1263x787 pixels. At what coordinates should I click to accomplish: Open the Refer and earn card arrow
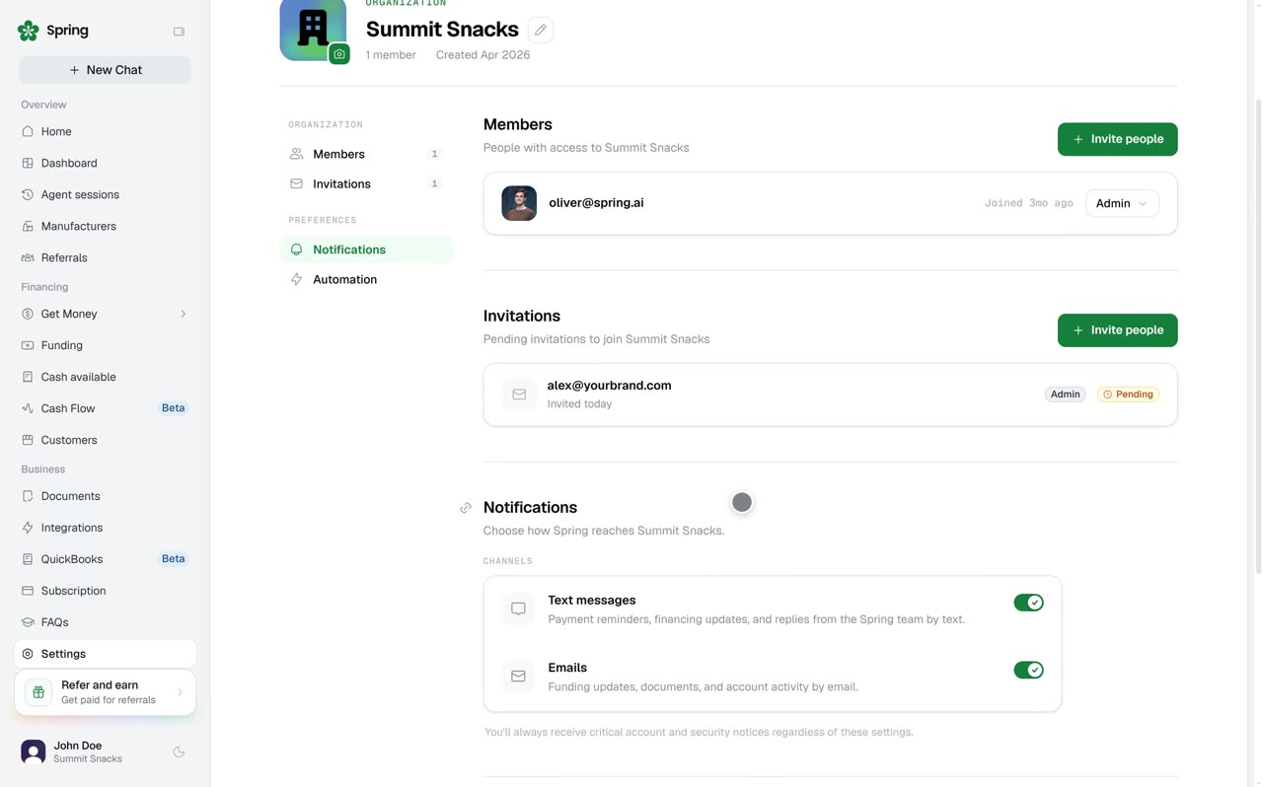[180, 692]
